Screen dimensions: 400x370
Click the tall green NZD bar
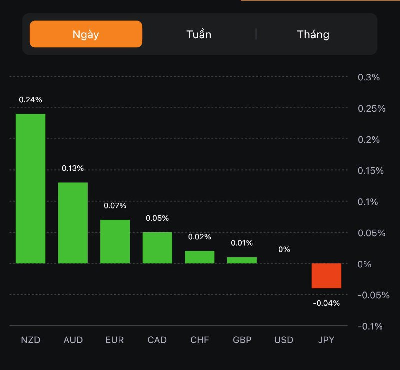pos(30,188)
